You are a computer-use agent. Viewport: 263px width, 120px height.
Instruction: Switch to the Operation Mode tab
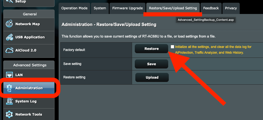pyautogui.click(x=75, y=8)
